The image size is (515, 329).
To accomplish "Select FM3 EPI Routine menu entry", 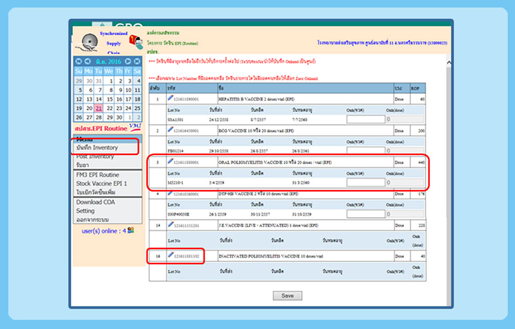I will [x=98, y=175].
